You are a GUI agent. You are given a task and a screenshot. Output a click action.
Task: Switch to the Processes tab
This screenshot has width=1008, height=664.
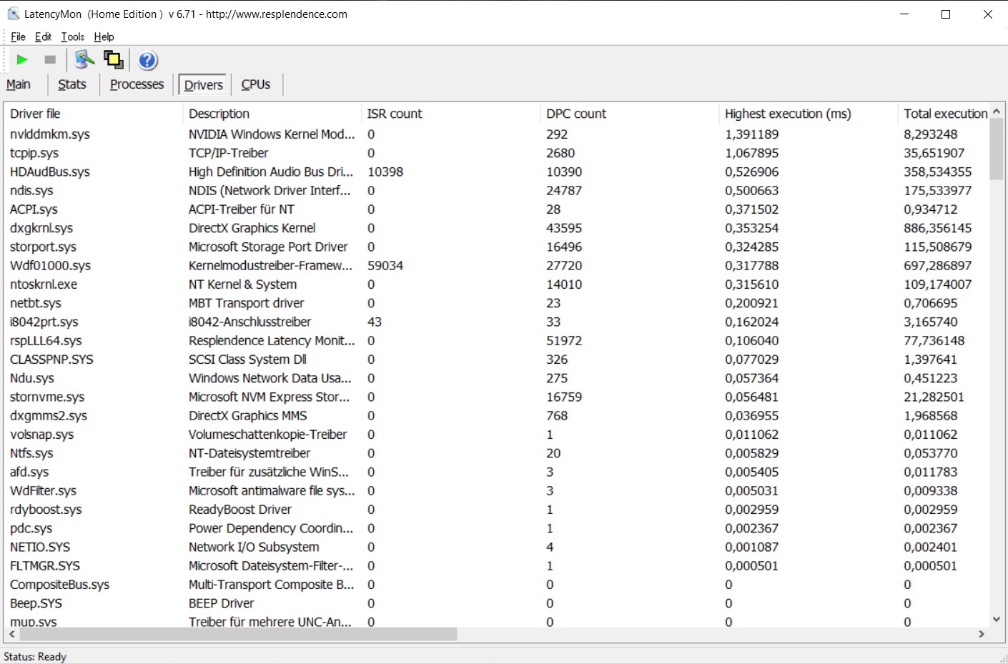(x=137, y=84)
